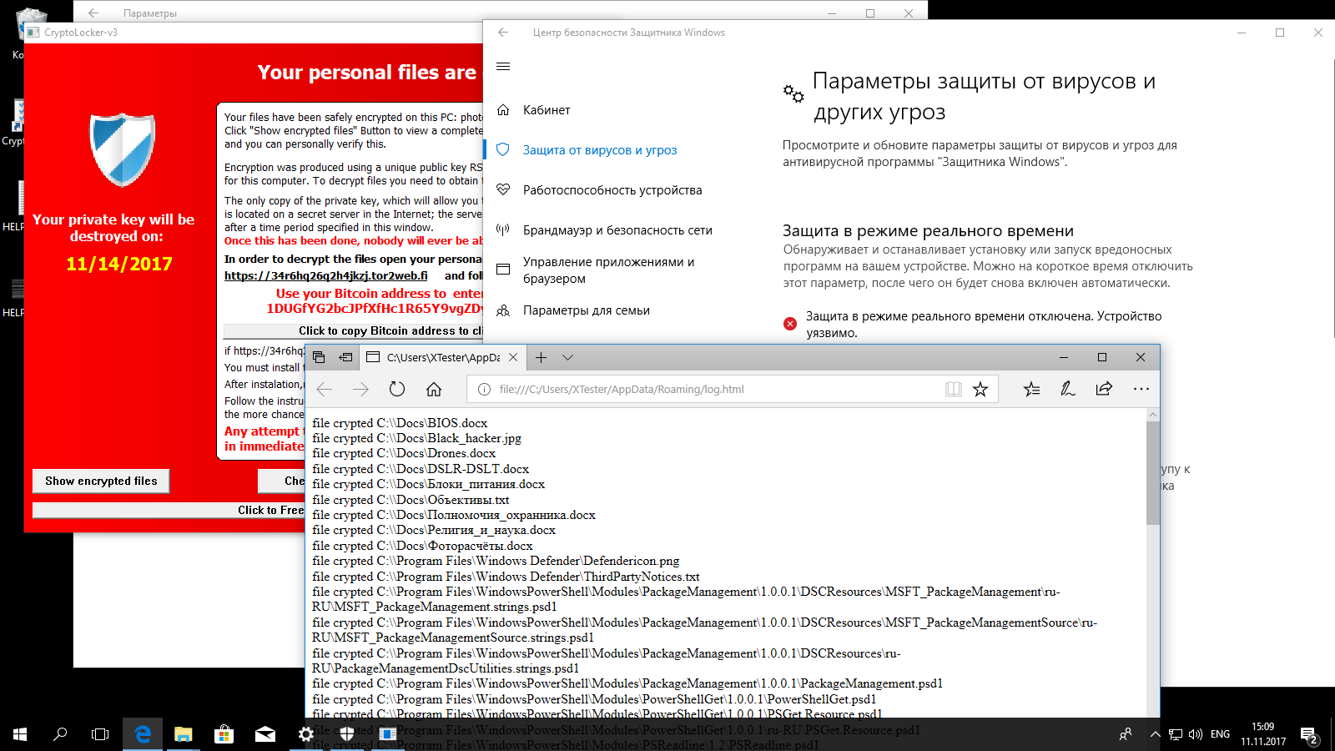Click the red real-time protection error icon
This screenshot has height=751, width=1335.
(790, 324)
